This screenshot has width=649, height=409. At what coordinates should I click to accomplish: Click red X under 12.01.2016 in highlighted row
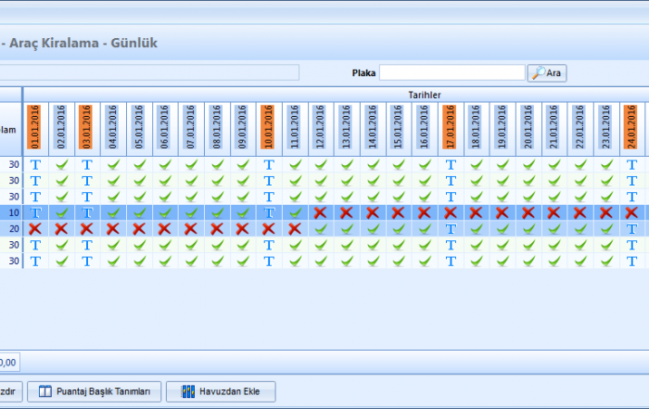321,212
